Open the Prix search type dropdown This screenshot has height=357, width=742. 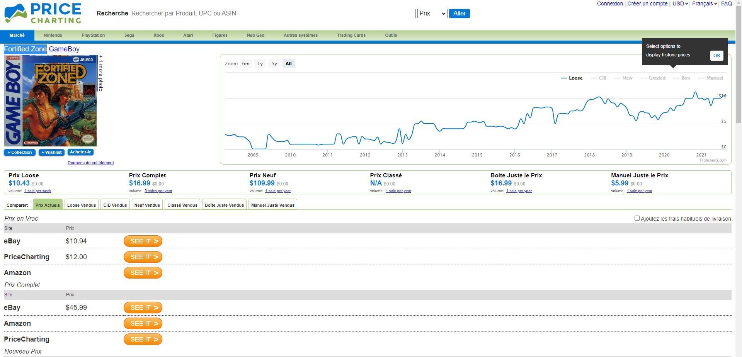(x=432, y=14)
